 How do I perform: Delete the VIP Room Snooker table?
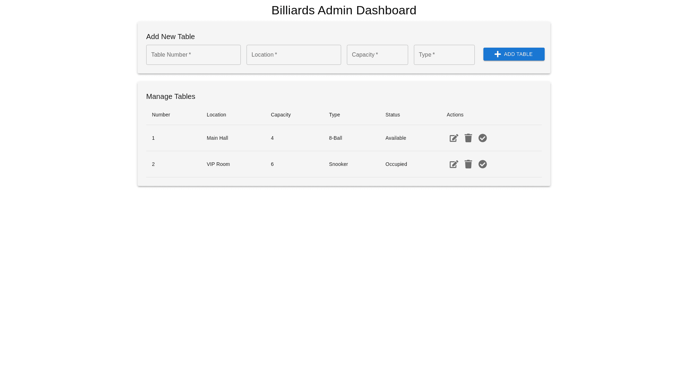(468, 164)
